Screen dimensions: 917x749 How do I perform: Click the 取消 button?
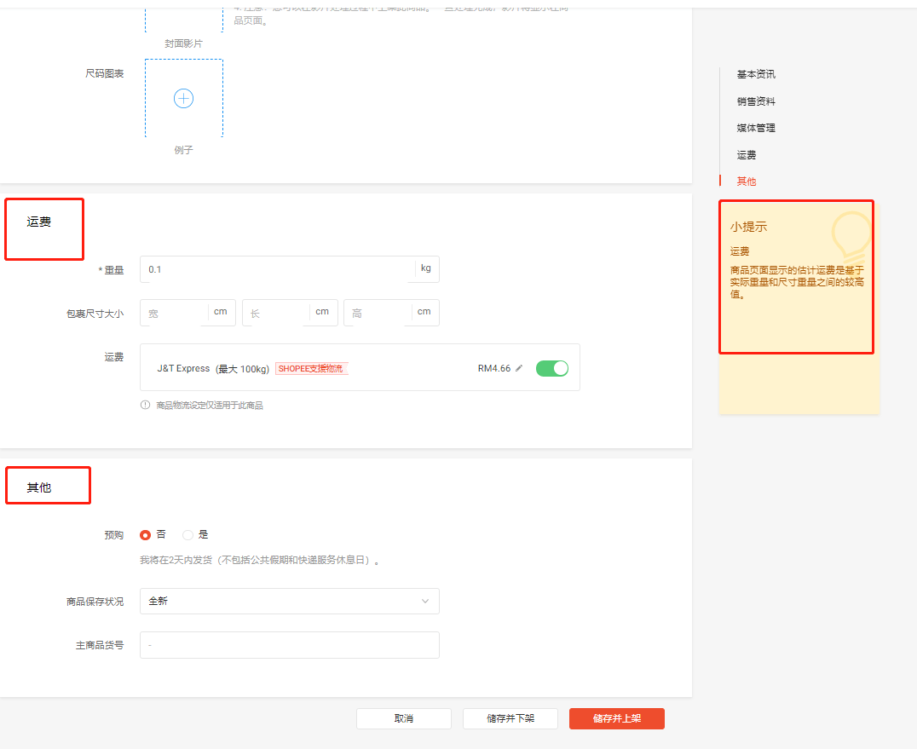(x=403, y=718)
